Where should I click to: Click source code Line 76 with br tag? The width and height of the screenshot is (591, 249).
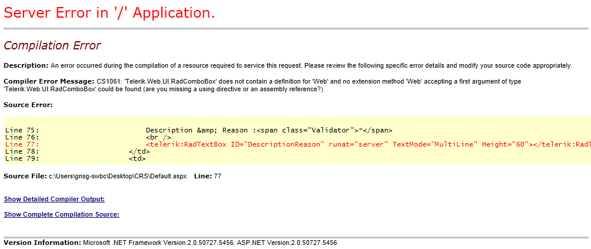(x=88, y=138)
